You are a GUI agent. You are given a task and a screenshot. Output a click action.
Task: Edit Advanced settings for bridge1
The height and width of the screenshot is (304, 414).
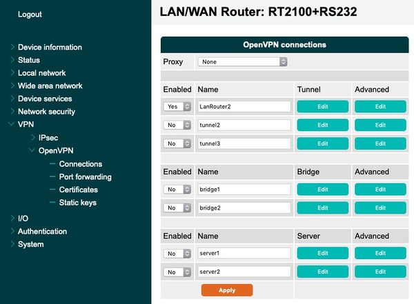click(380, 189)
